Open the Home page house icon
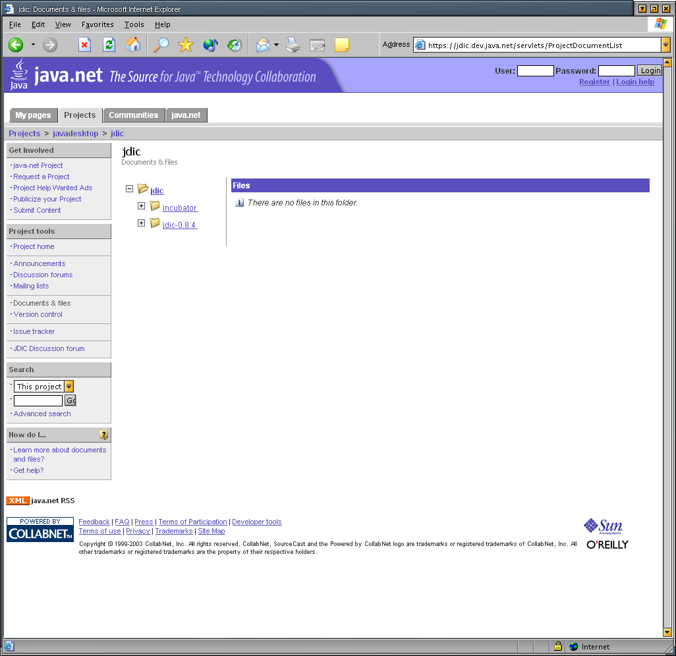Image resolution: width=676 pixels, height=656 pixels. coord(133,45)
